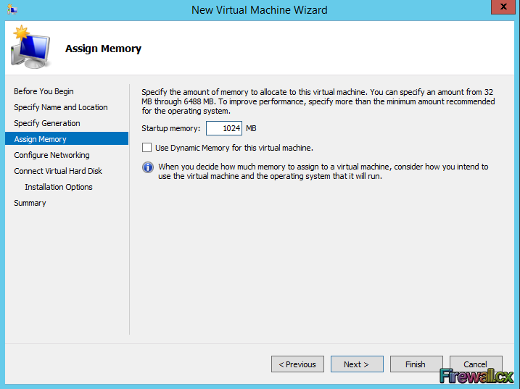
Task: Open the Connect Virtual Hard Disk step
Action: pos(58,171)
